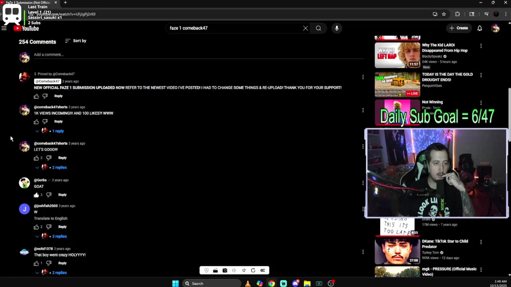This screenshot has height=287, width=511.
Task: Open VLC from the taskbar
Action: [x=248, y=283]
